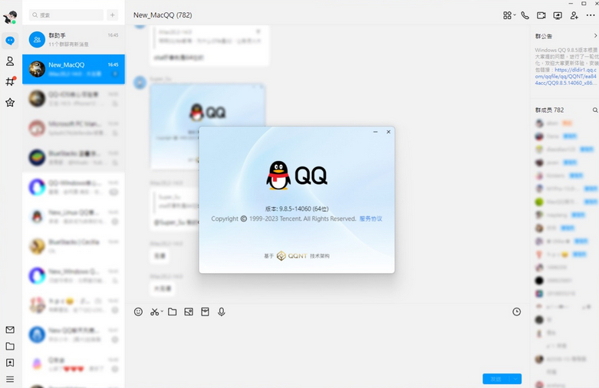Click the search input field
This screenshot has width=599, height=388.
67,15
